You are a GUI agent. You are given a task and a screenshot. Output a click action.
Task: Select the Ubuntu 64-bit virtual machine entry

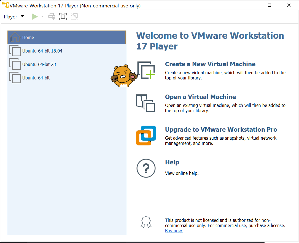(66, 78)
